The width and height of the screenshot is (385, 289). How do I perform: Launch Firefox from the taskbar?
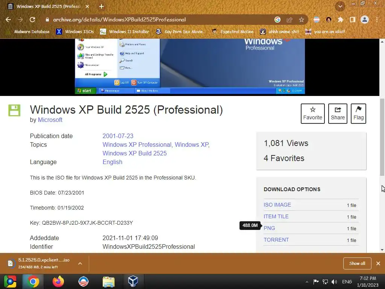[58, 281]
